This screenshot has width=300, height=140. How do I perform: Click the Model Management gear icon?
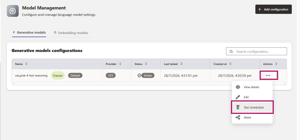click(13, 11)
